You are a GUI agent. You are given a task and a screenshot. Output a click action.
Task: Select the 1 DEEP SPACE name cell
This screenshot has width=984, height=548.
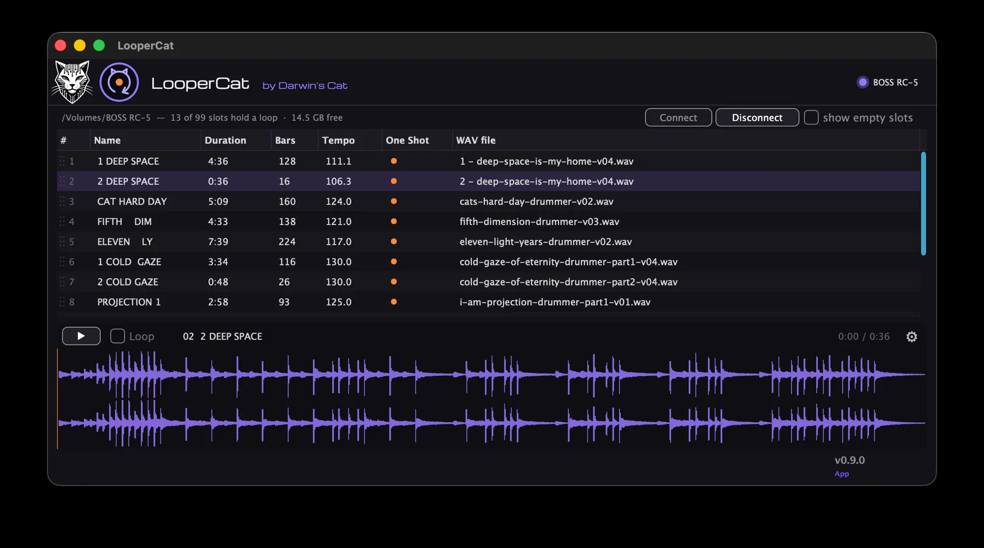128,161
